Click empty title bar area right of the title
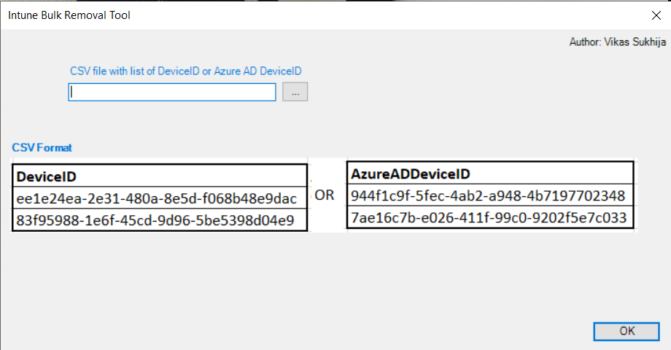671x350 pixels. pyautogui.click(x=365, y=15)
